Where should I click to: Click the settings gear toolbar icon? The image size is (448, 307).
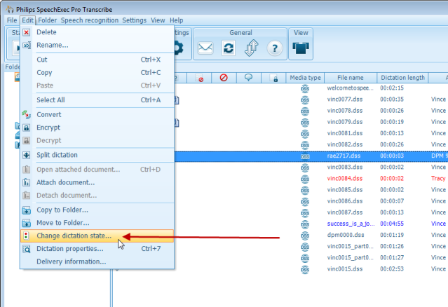(x=179, y=48)
